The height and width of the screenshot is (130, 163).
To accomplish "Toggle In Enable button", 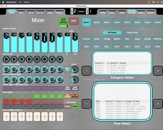I will [x=75, y=96].
